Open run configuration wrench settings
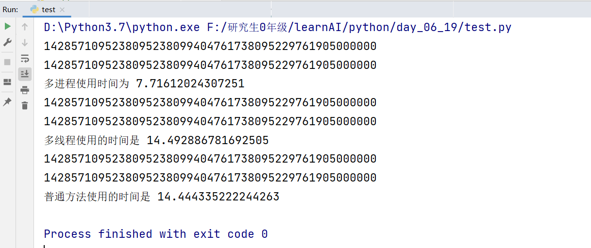The image size is (591, 248). click(7, 43)
